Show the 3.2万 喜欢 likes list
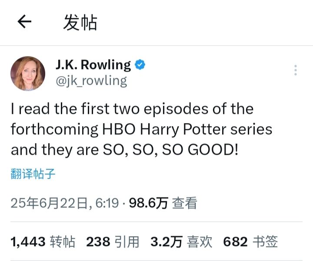Image resolution: width=313 pixels, height=261 pixels. click(x=181, y=242)
